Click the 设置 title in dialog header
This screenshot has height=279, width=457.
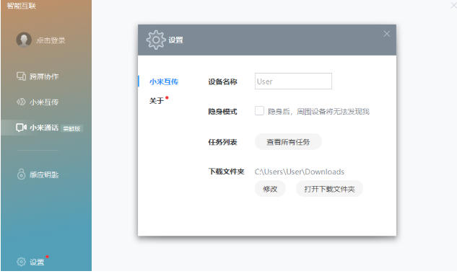[175, 40]
